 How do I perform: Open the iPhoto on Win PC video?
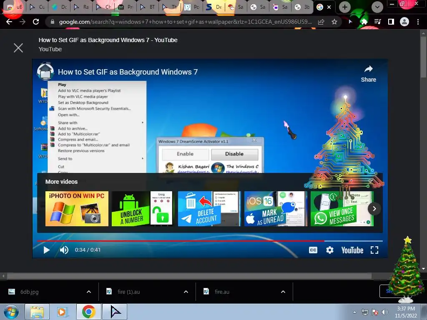coord(77,209)
